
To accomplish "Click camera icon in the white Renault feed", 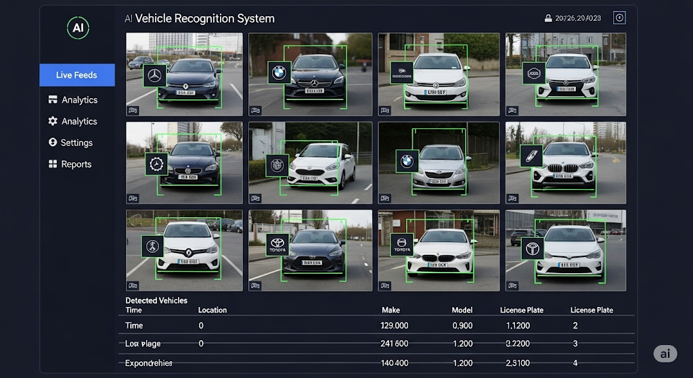I will (133, 286).
